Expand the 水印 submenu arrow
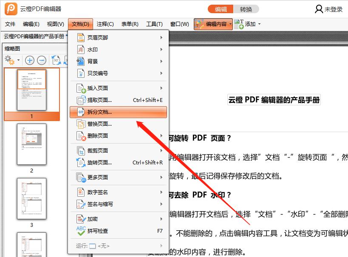The height and width of the screenshot is (257, 348). click(x=161, y=49)
